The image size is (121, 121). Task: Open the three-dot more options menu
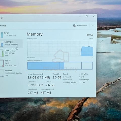coord(93,25)
